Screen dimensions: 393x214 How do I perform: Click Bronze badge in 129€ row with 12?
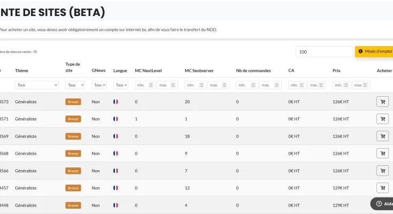73,188
